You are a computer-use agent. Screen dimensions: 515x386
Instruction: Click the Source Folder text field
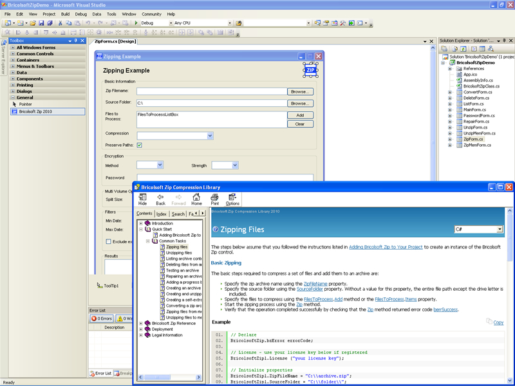(212, 103)
